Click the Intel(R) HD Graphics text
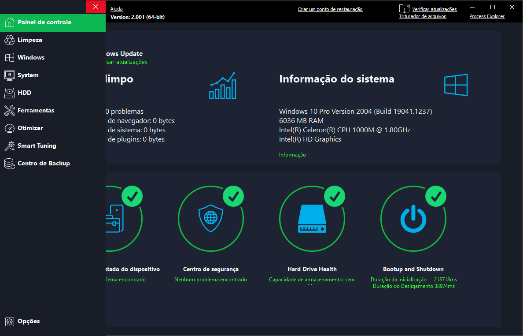This screenshot has width=523, height=336. [x=310, y=140]
